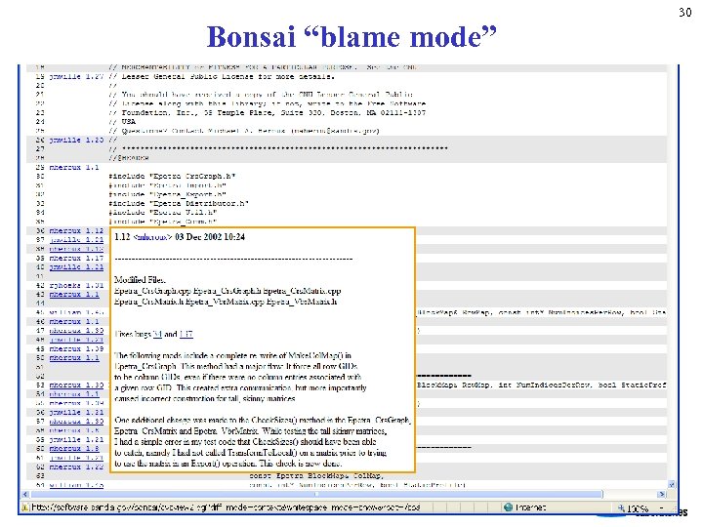Open mheroux 1.30 revision on line 57
Screen dimensions: 703x527
76,422
